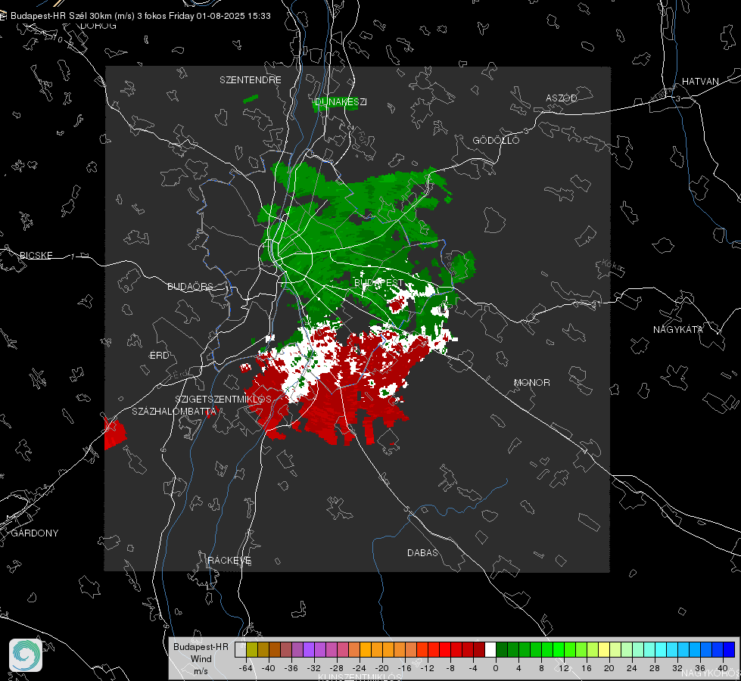Click the 'Budapest-HR Wind m/s' legend title

click(x=201, y=659)
